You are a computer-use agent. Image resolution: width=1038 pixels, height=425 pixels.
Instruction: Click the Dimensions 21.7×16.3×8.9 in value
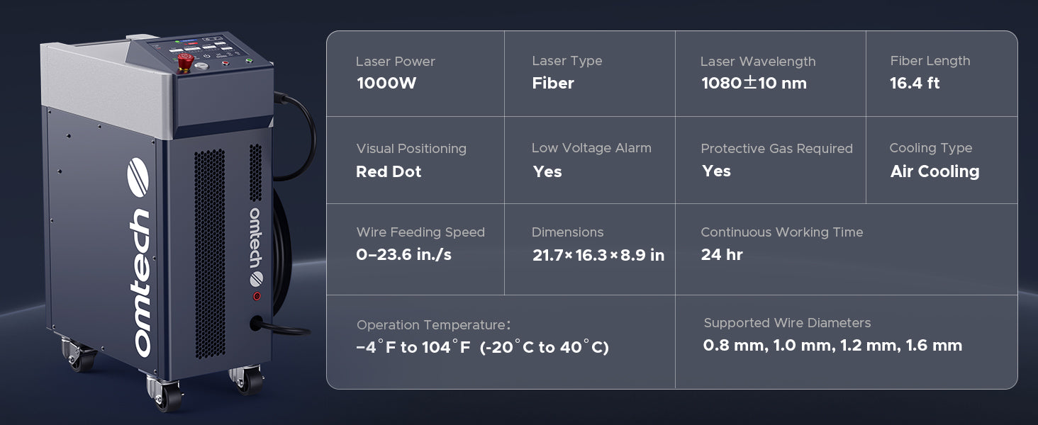598,256
